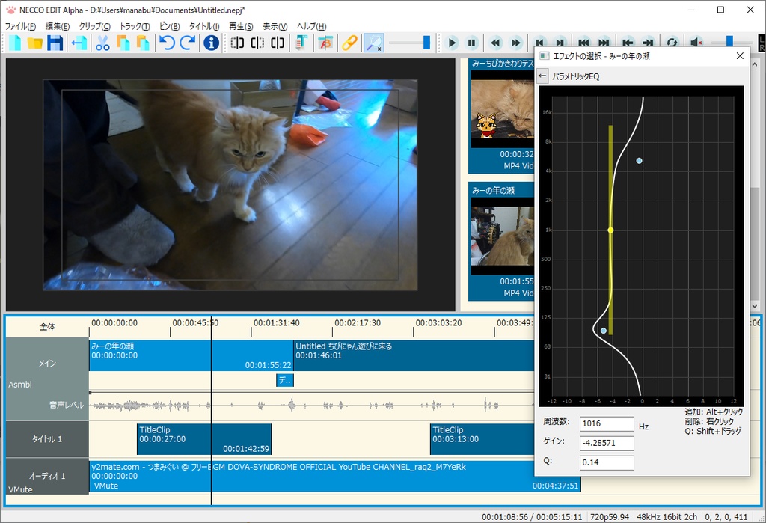Viewport: 766px width, 523px height.
Task: Click the Asmbl label on main track
Action: click(x=20, y=385)
